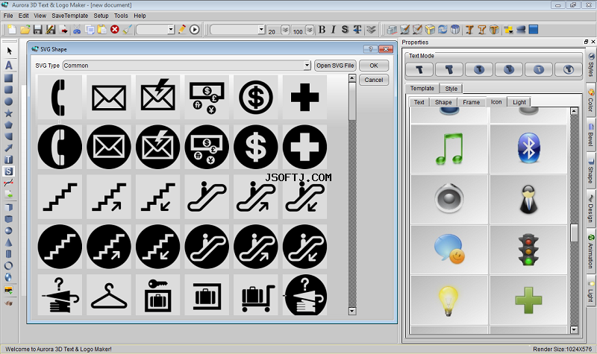Image resolution: width=597 pixels, height=354 pixels.
Task: Select the plain telephone handset SVG icon
Action: (x=60, y=98)
